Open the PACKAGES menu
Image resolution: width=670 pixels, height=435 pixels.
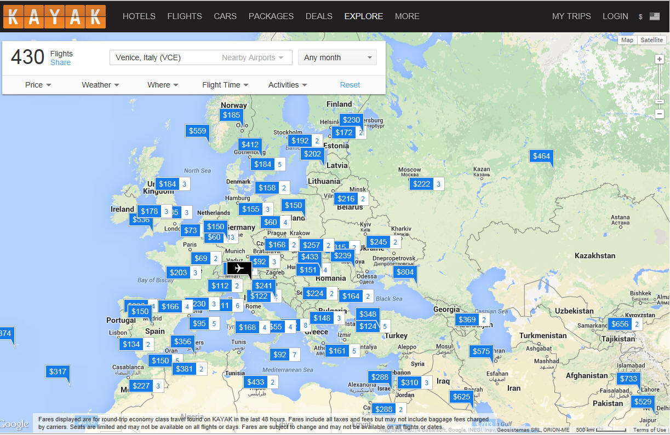(x=271, y=16)
